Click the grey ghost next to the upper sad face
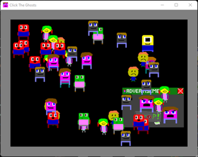Screen dimensions: 198x157 pyautogui.click(x=154, y=69)
